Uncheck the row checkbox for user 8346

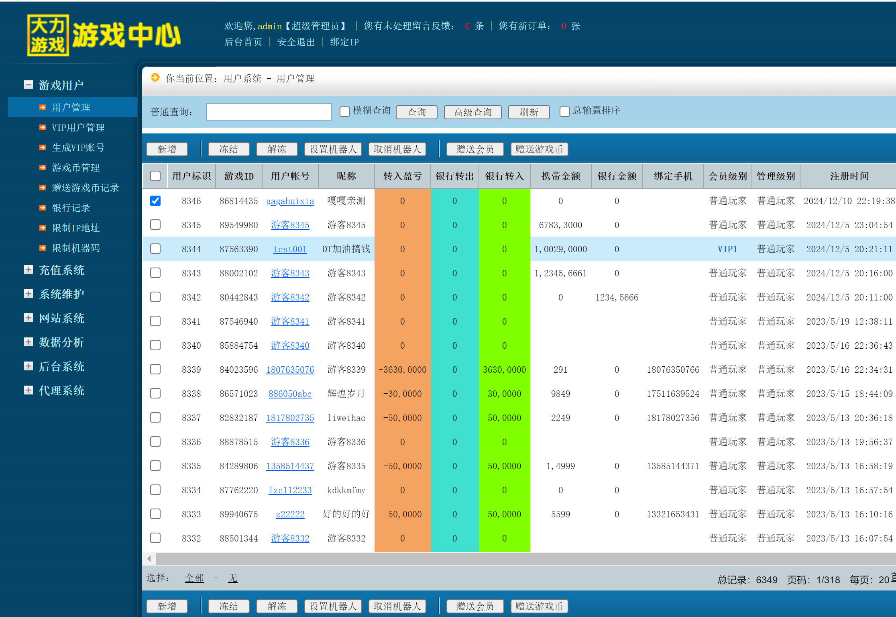tap(155, 200)
